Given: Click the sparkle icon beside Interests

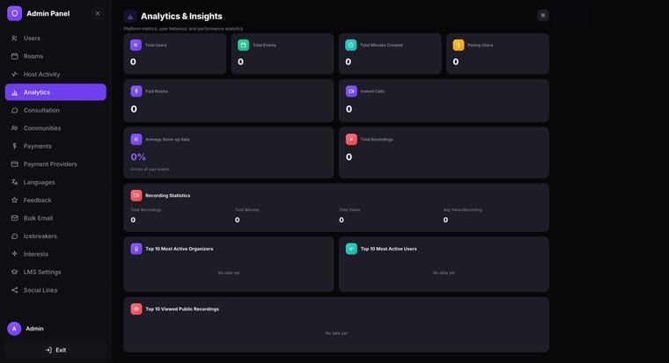Looking at the screenshot, I should [14, 254].
